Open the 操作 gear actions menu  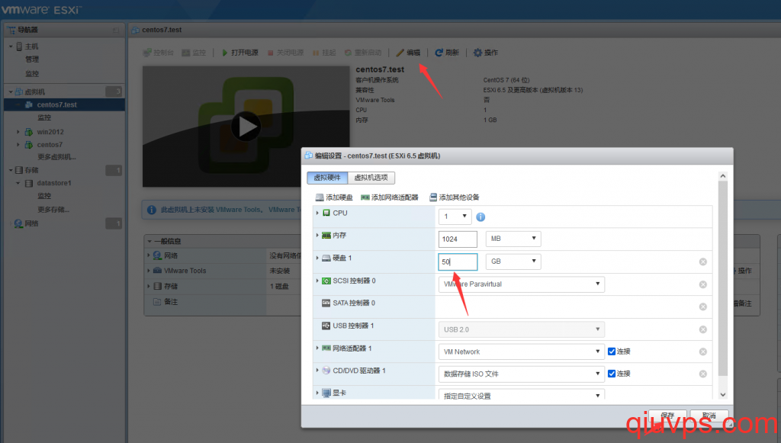point(486,53)
